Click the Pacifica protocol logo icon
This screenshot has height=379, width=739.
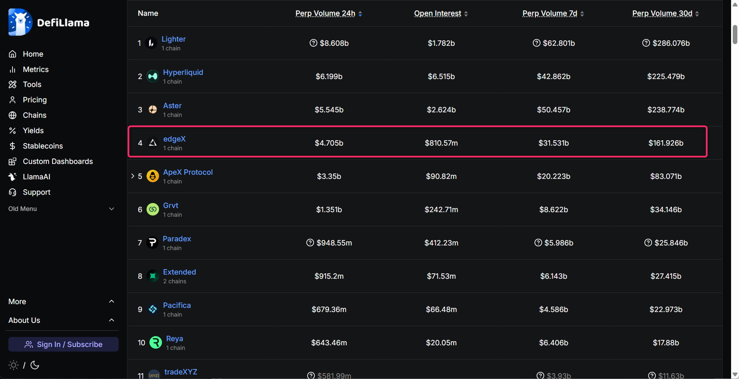[153, 309]
